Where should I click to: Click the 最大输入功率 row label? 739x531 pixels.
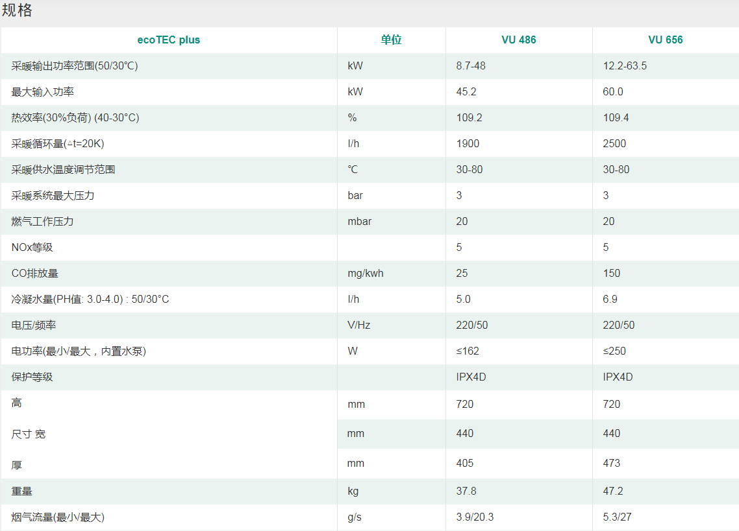click(43, 92)
